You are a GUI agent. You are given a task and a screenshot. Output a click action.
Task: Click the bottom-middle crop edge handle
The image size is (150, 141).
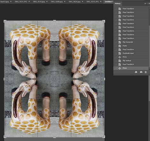tap(55, 138)
